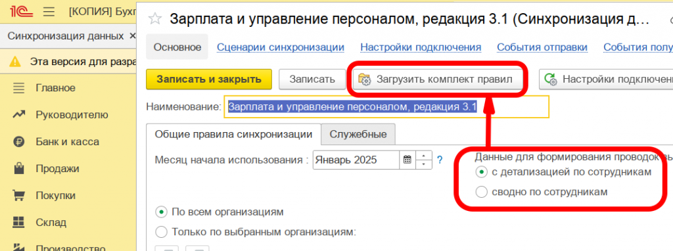Add form to favorites with star icon
The height and width of the screenshot is (251, 673).
pyautogui.click(x=154, y=19)
